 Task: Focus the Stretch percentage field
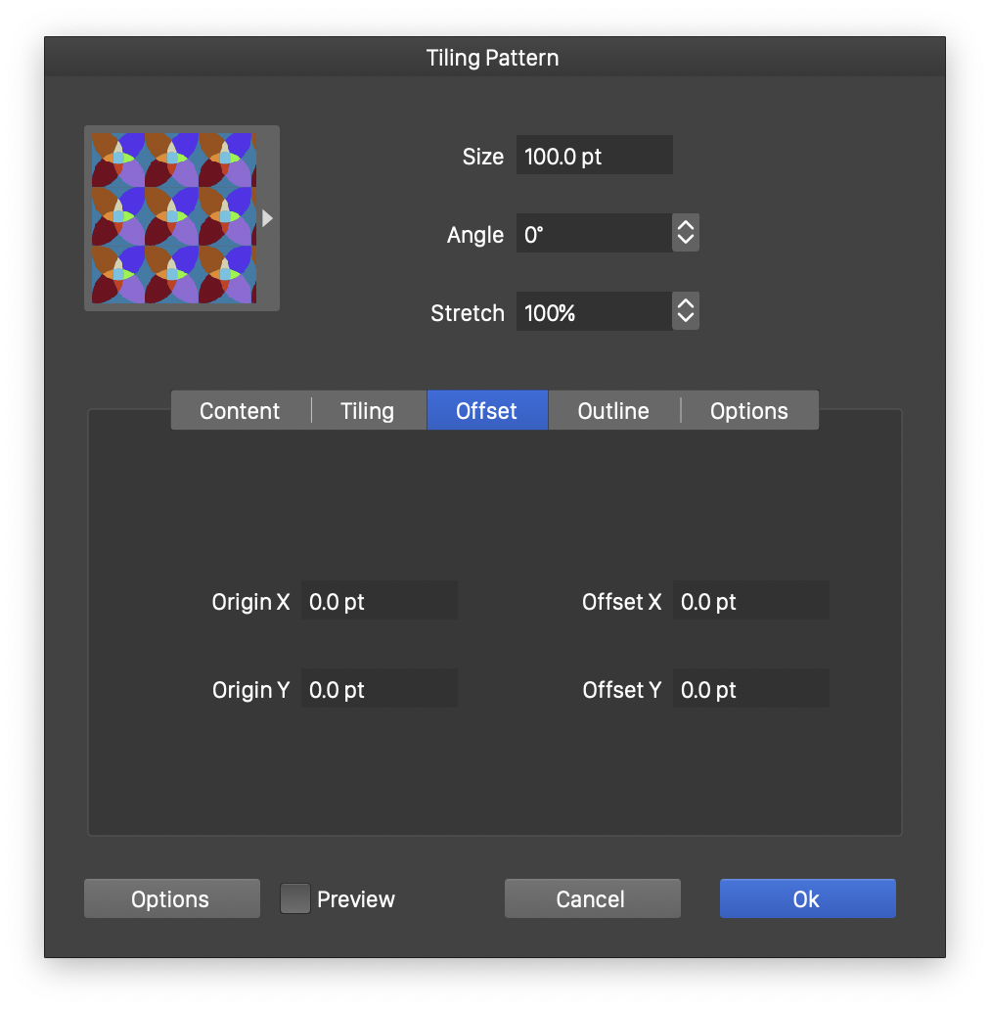point(593,312)
